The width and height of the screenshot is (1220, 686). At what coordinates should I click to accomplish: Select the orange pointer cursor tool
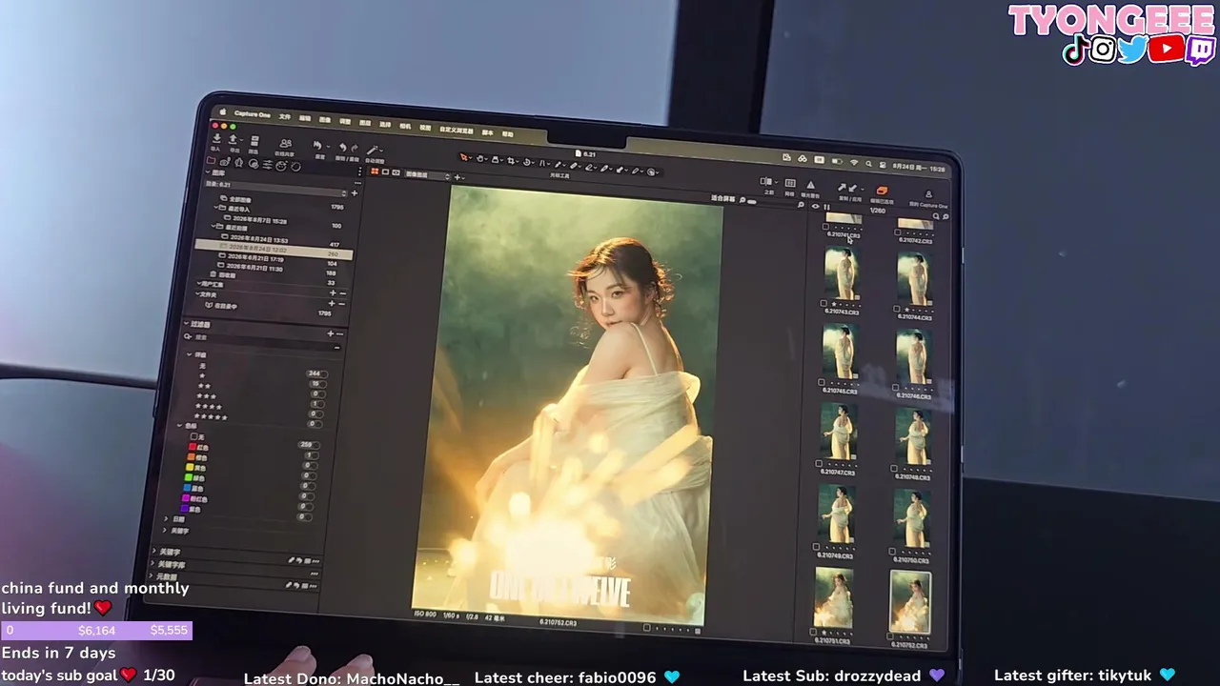tap(464, 157)
